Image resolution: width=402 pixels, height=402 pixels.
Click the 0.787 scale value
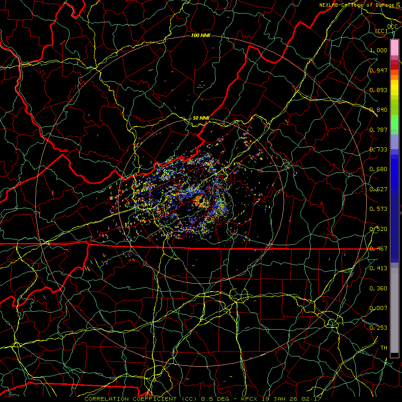click(x=378, y=130)
